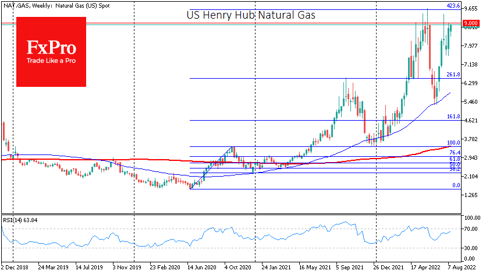Click the US Henry Hub Natural Gas title

(251, 16)
